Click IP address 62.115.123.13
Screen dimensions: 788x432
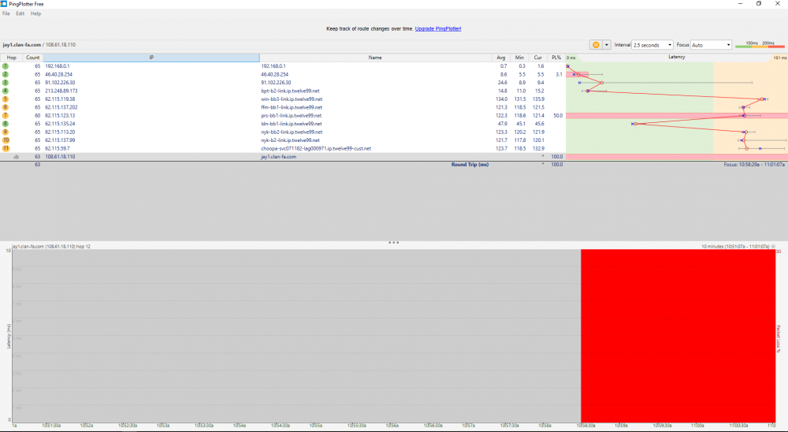(x=61, y=116)
